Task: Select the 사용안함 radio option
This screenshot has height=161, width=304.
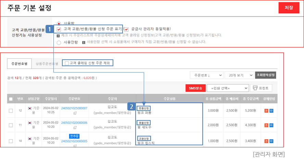Action: click(x=59, y=42)
